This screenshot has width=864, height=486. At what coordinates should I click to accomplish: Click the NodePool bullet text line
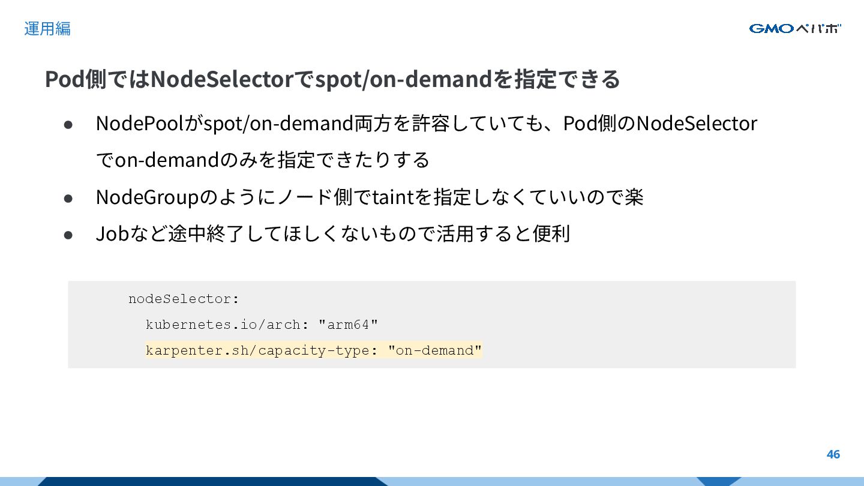click(x=427, y=124)
